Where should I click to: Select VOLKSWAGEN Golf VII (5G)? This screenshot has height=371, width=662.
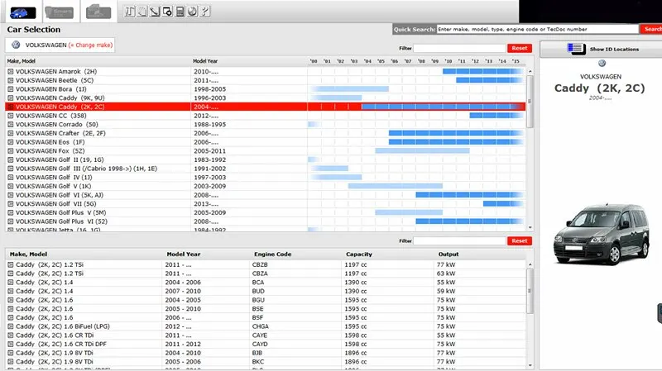pyautogui.click(x=55, y=203)
